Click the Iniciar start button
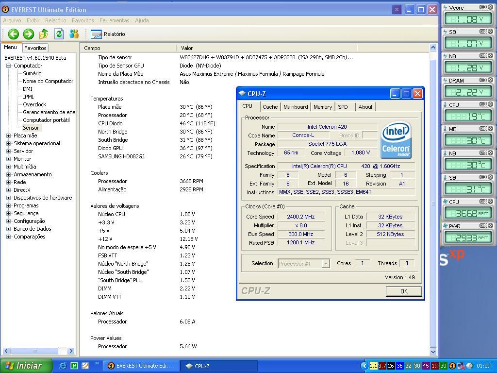Screen dimensions: 497x373 26,366
